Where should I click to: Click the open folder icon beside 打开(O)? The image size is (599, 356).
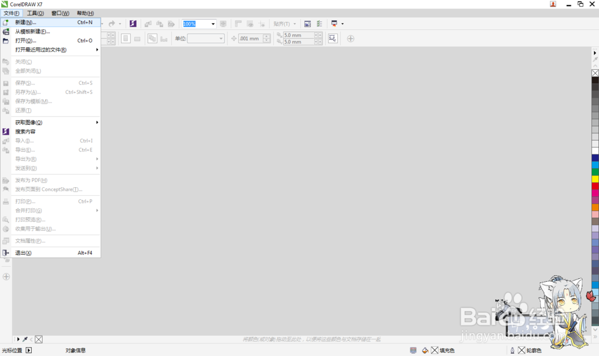pyautogui.click(x=5, y=41)
